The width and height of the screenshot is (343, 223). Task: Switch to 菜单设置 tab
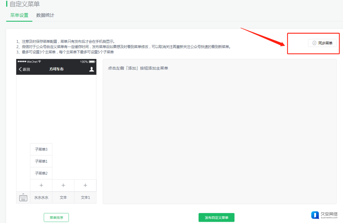pyautogui.click(x=19, y=15)
